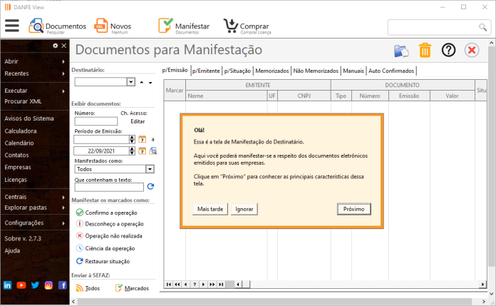
Task: Open Avisos do Sistema
Action: (29, 118)
